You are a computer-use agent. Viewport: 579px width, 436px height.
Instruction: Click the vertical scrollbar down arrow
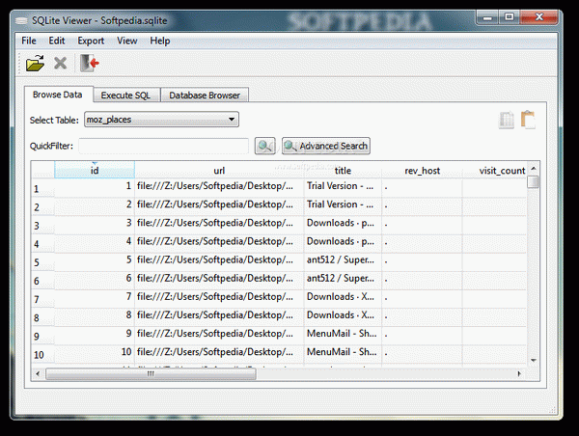(x=534, y=360)
